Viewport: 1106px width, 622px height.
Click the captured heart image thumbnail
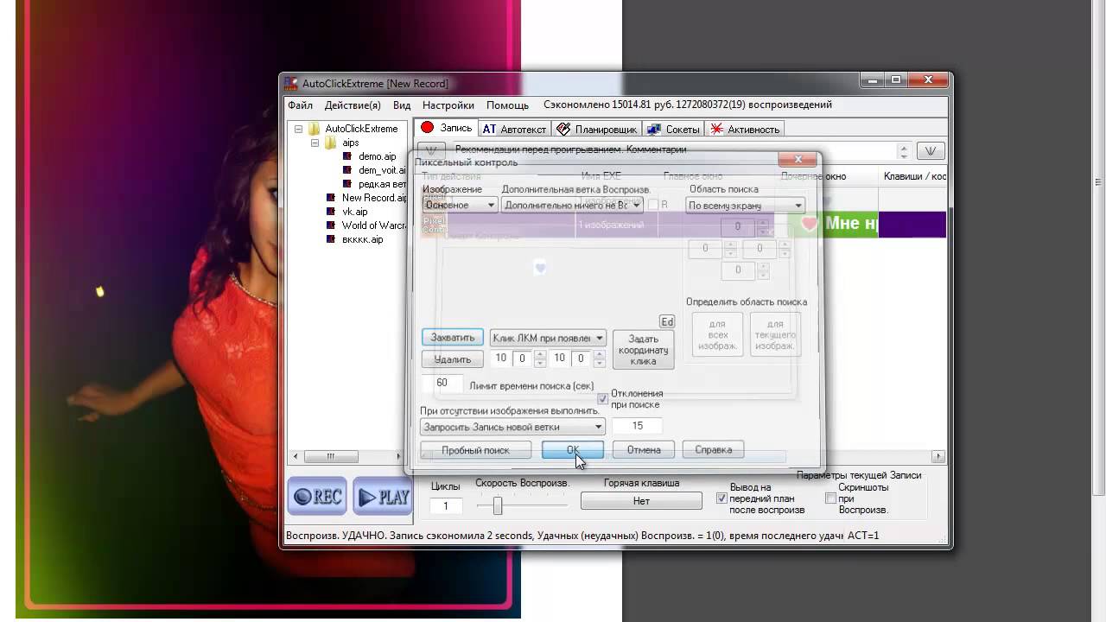pyautogui.click(x=540, y=269)
